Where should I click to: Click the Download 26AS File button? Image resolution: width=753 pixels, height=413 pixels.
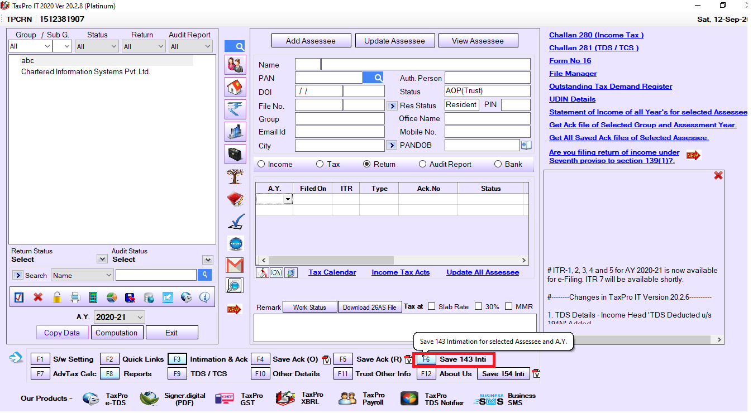(x=370, y=307)
